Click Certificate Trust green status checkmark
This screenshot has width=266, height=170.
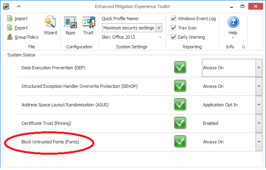pyautogui.click(x=180, y=123)
